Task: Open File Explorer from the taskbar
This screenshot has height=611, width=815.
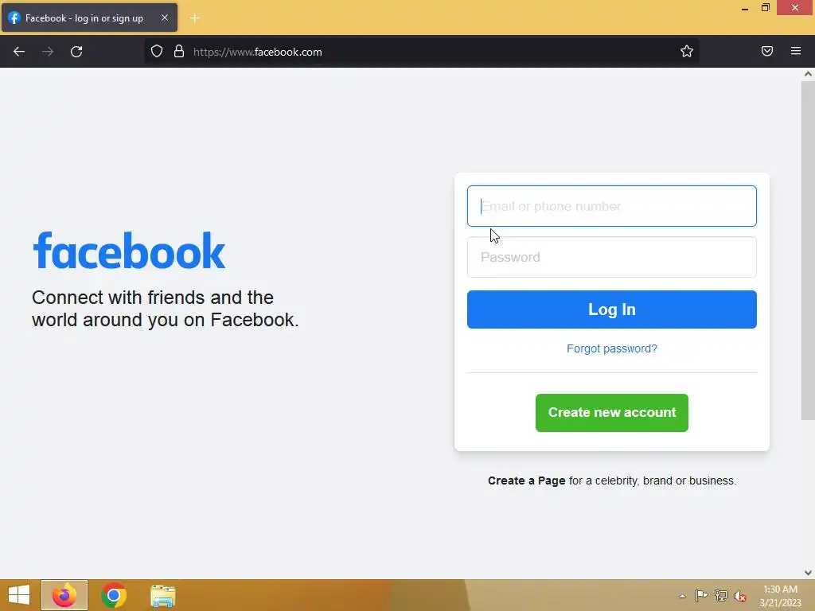Action: pyautogui.click(x=162, y=595)
